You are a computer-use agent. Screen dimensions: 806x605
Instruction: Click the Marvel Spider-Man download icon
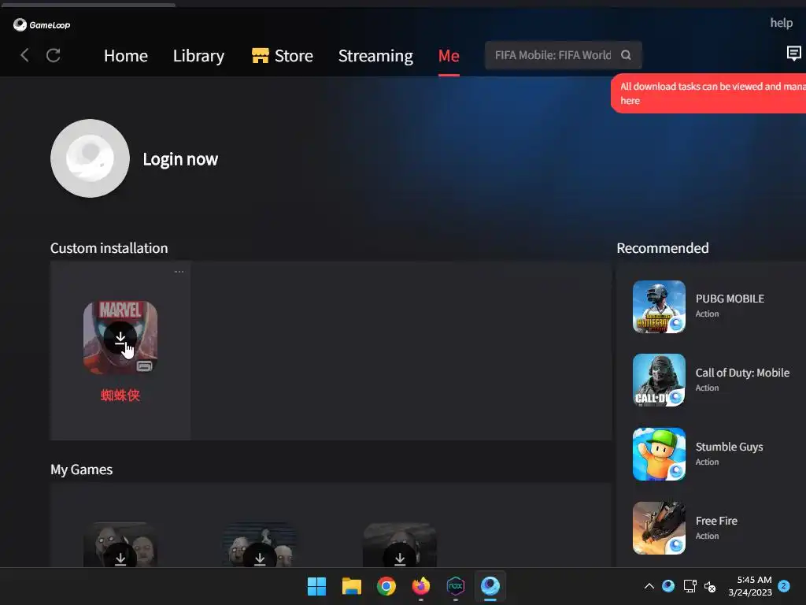pyautogui.click(x=120, y=337)
